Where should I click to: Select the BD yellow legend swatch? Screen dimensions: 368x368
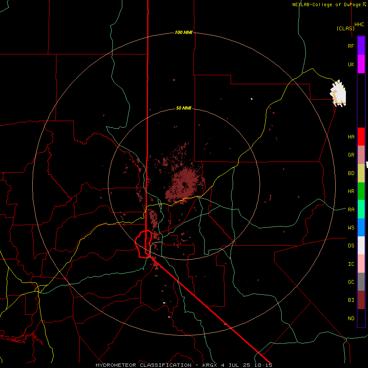click(x=361, y=173)
